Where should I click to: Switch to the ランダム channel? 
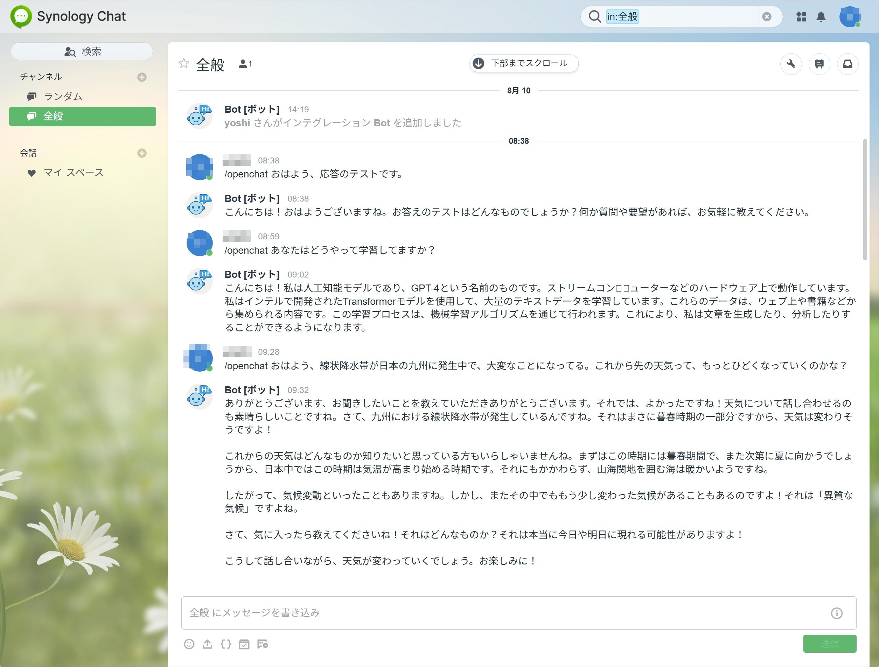click(x=63, y=97)
